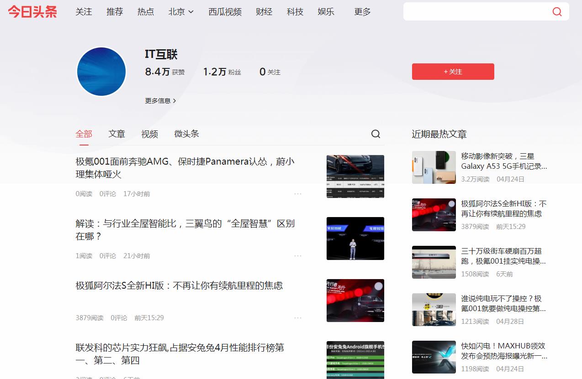
Task: Follow IT互联 with the red +关注 button
Action: pyautogui.click(x=453, y=72)
